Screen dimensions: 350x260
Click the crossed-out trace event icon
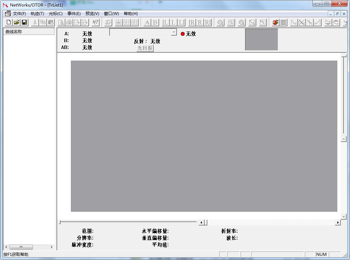302,22
